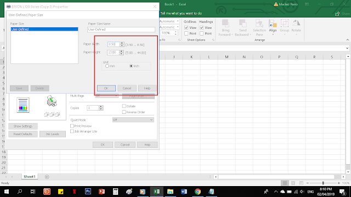Select the inch unit radio button

(131, 66)
